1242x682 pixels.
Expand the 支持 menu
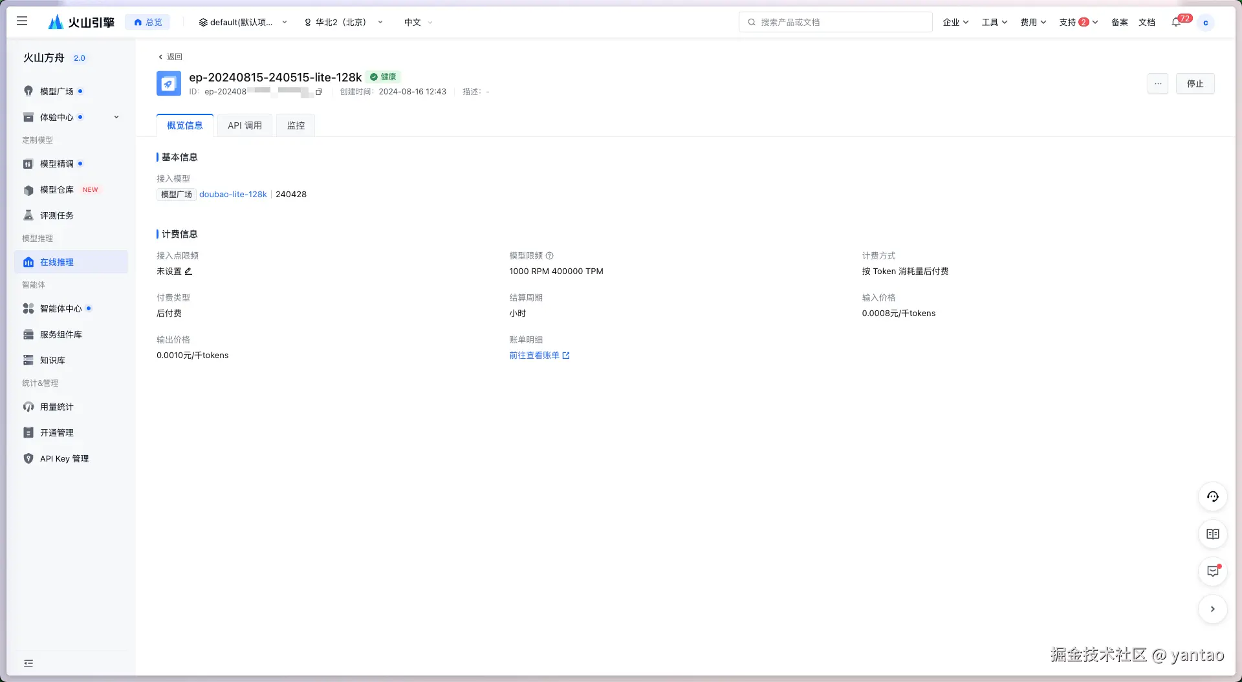(x=1078, y=22)
